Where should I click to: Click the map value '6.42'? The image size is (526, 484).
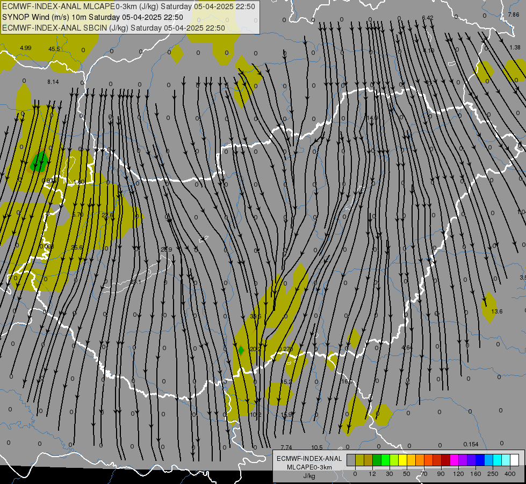(428, 18)
